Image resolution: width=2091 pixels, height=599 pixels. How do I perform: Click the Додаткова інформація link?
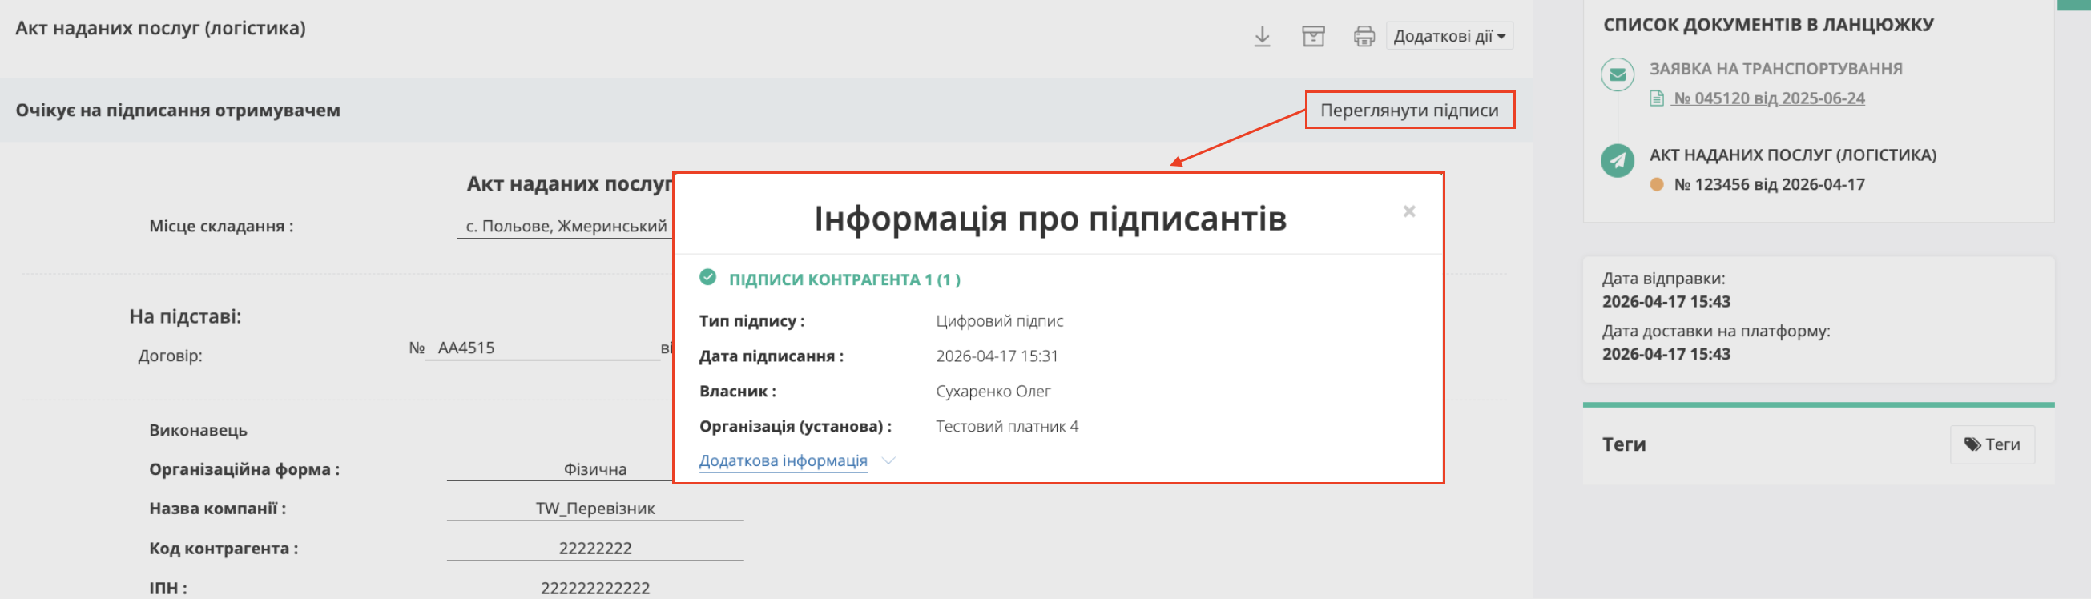tap(783, 461)
